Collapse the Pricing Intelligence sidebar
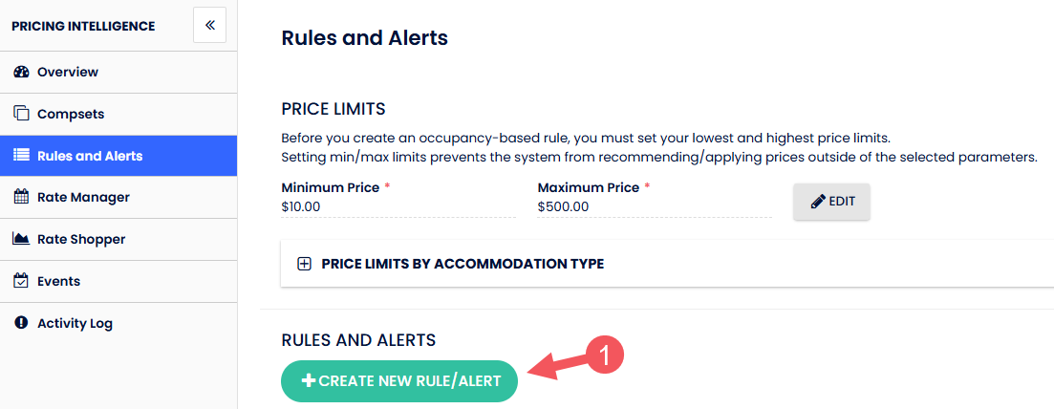 (x=209, y=26)
